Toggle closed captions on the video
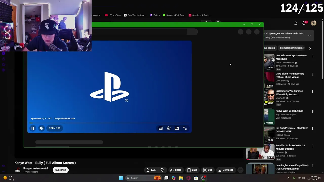This screenshot has height=182, width=324. 160,128
